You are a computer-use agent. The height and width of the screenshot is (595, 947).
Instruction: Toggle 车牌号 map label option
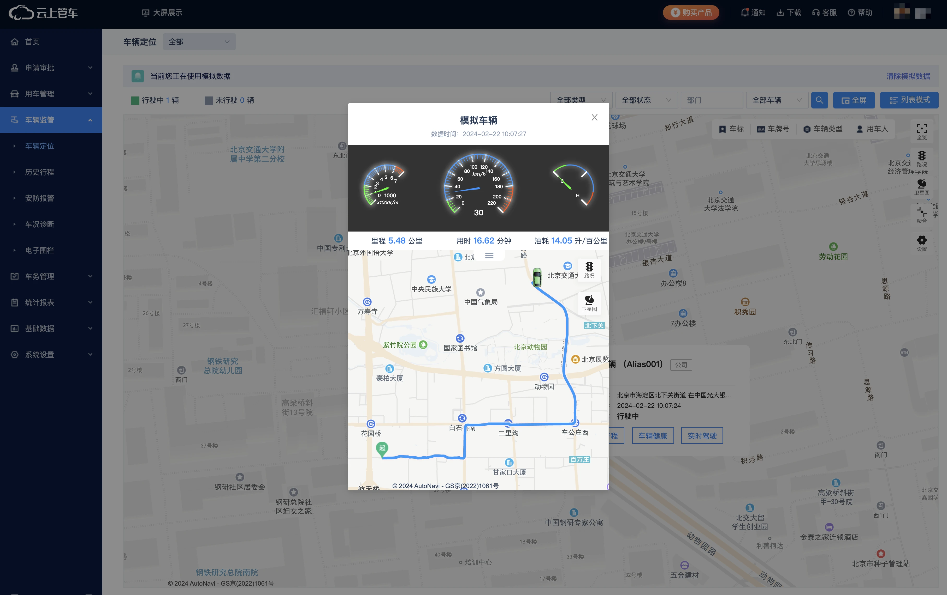[773, 129]
